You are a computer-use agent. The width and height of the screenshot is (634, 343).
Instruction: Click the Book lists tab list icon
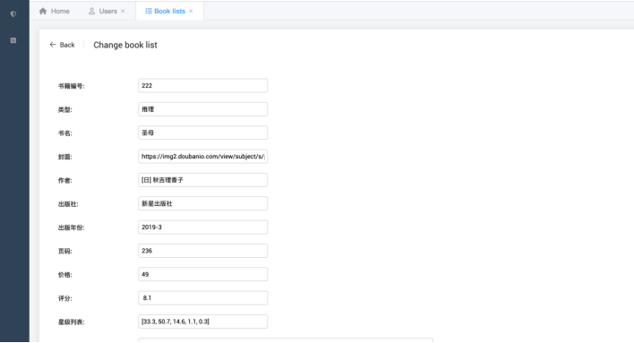point(149,11)
